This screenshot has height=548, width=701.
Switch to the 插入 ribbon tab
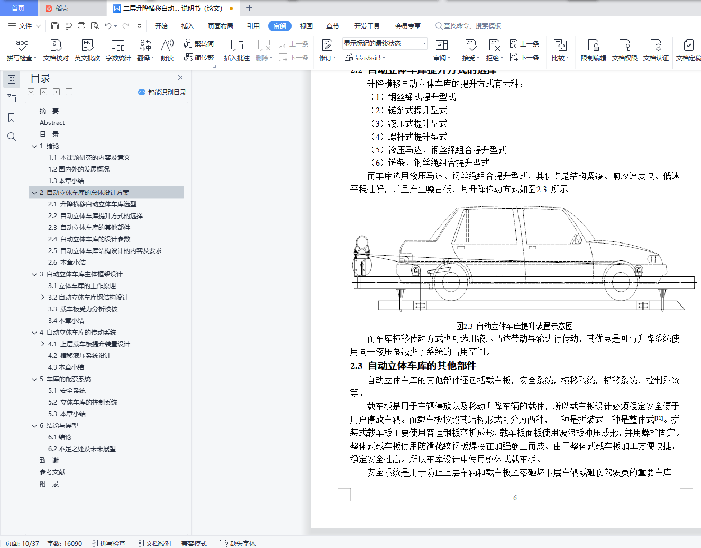click(x=188, y=26)
